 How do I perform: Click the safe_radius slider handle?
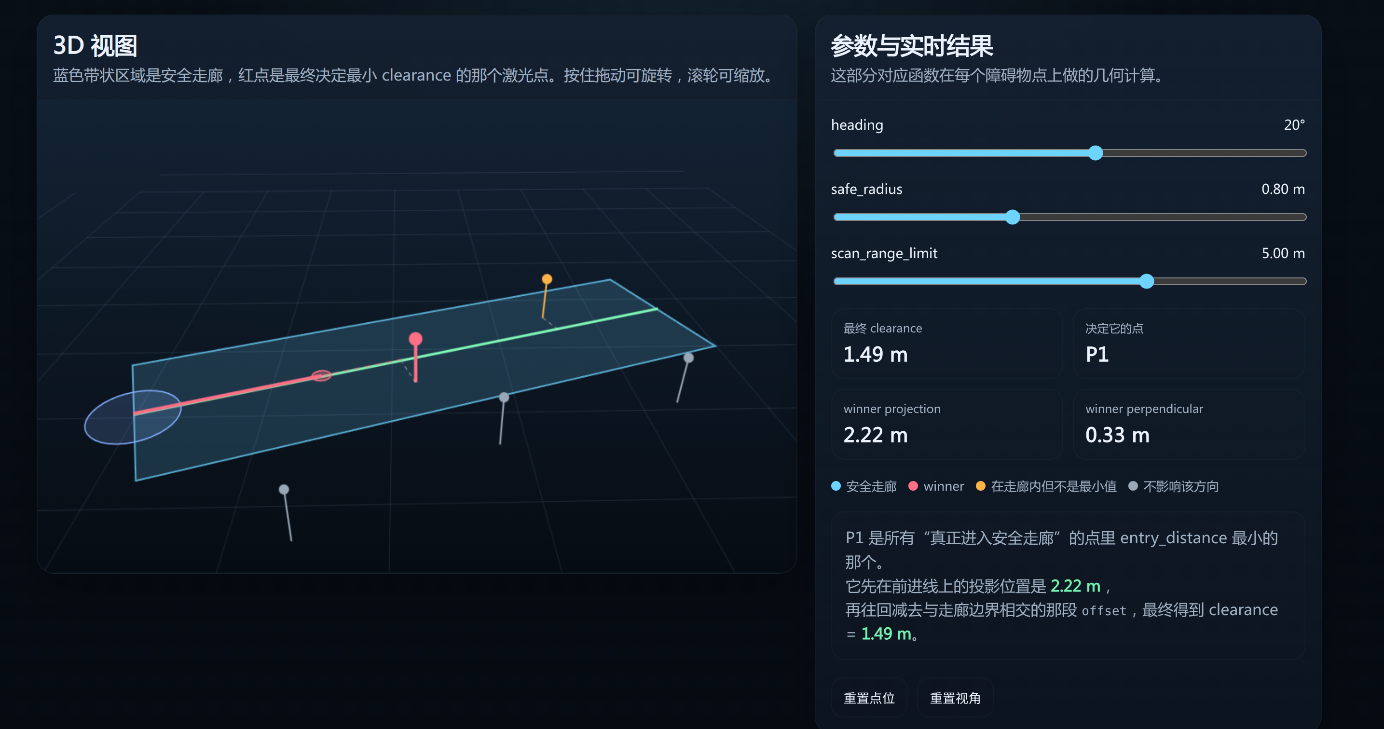pyautogui.click(x=1012, y=217)
